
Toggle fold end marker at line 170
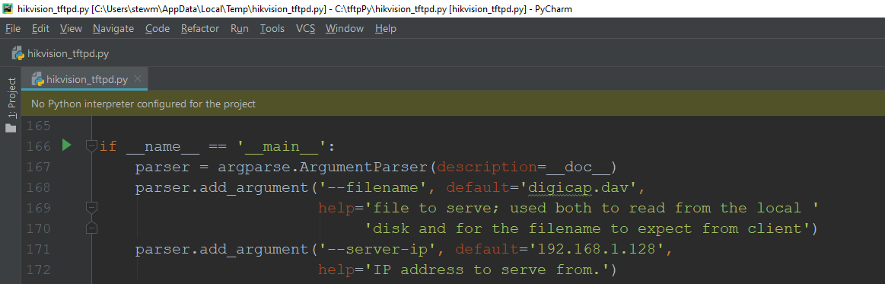(91, 228)
